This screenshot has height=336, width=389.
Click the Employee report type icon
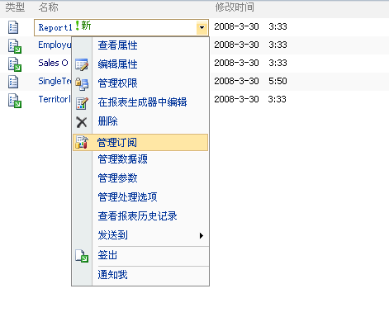15,46
